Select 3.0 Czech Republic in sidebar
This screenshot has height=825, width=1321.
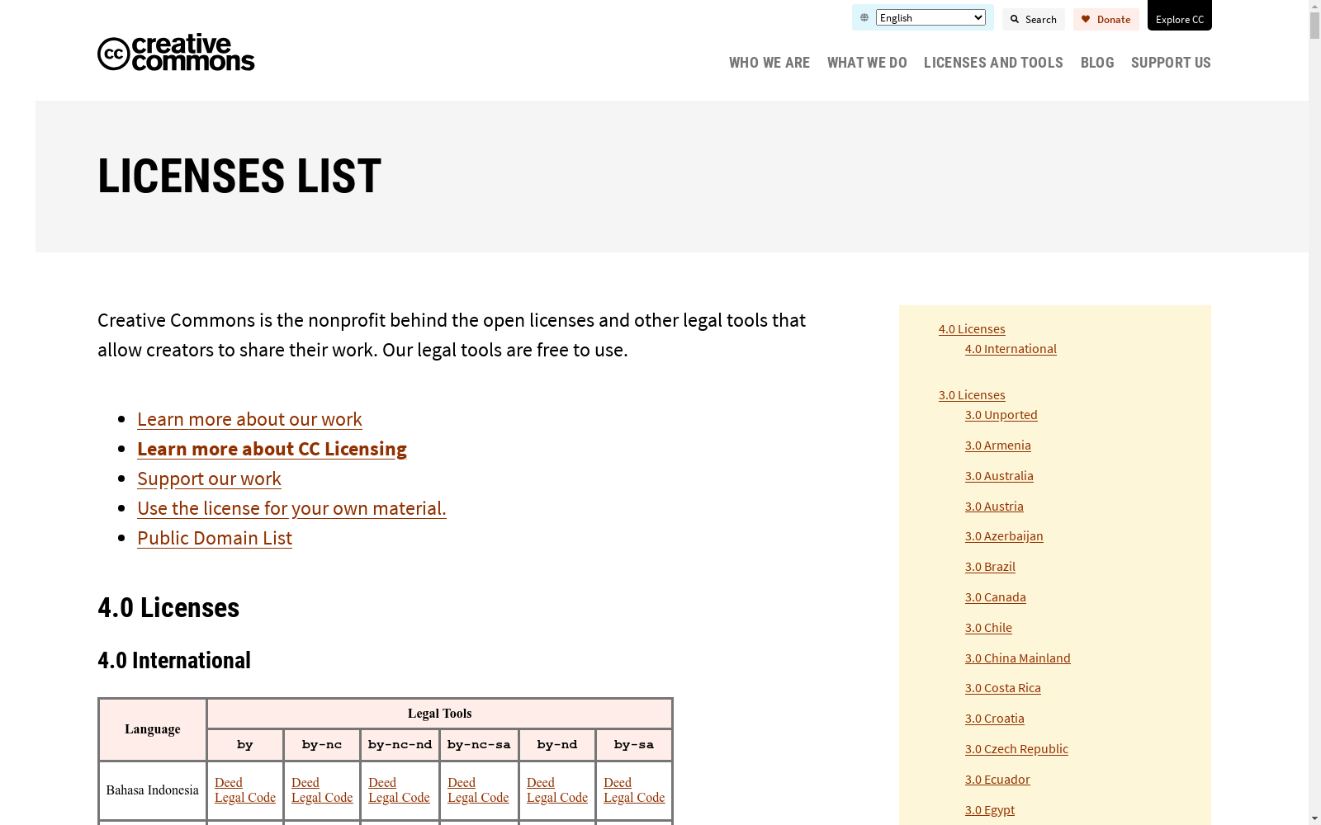[1016, 748]
